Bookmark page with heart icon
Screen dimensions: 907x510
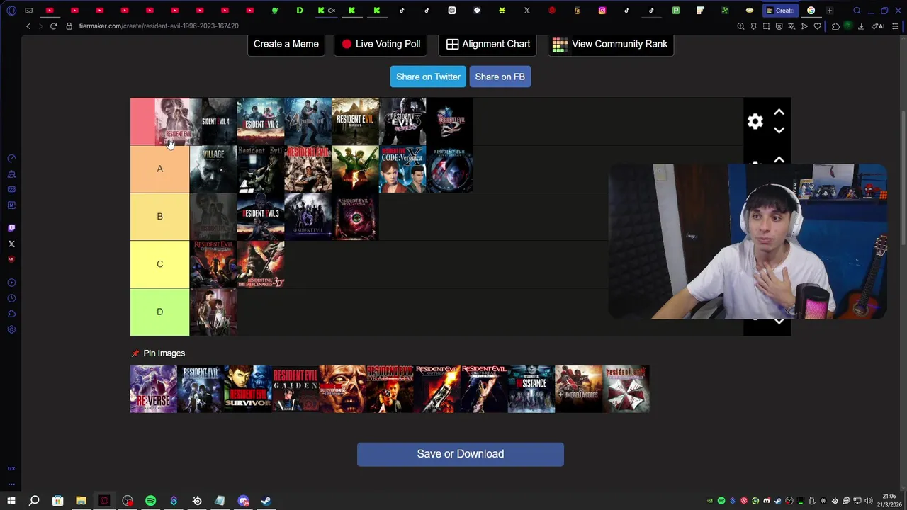point(817,26)
